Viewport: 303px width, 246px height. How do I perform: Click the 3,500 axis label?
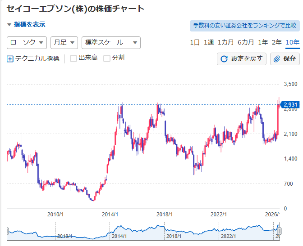click(290, 84)
